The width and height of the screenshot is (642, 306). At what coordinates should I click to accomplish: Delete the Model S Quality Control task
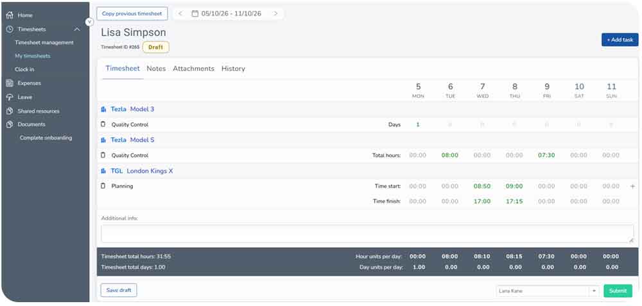[x=103, y=155]
